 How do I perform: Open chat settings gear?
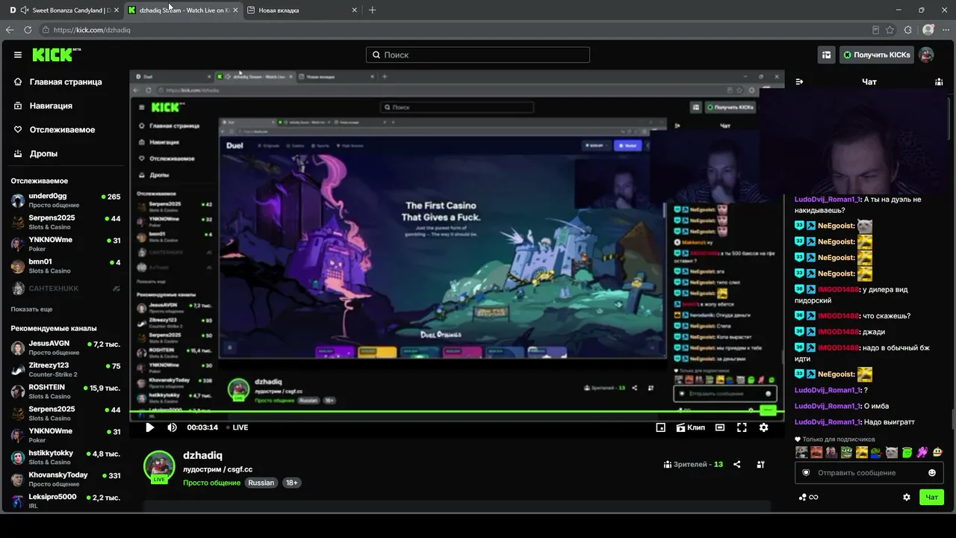[907, 497]
